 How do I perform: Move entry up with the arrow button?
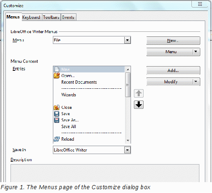[139, 93]
